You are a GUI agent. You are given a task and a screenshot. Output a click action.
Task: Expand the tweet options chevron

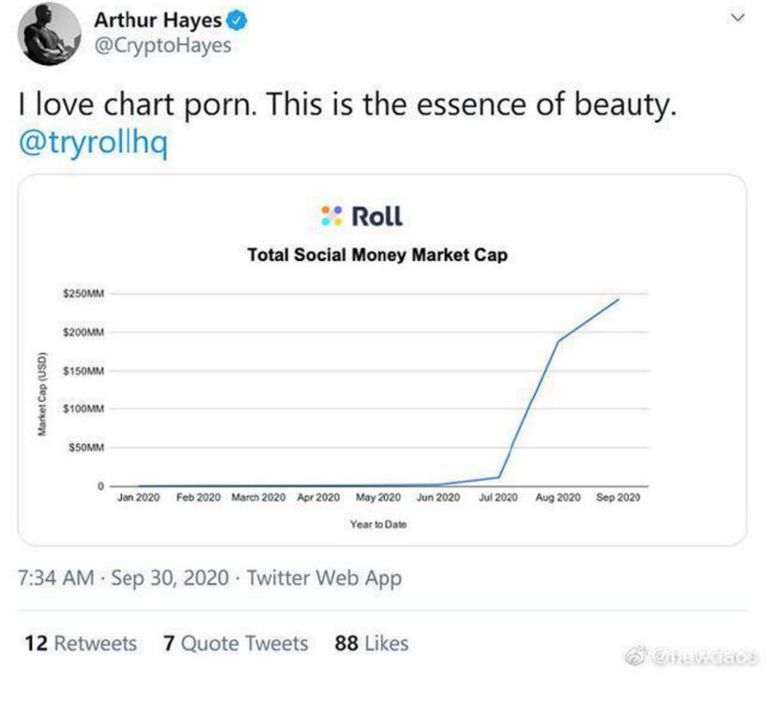(x=738, y=18)
